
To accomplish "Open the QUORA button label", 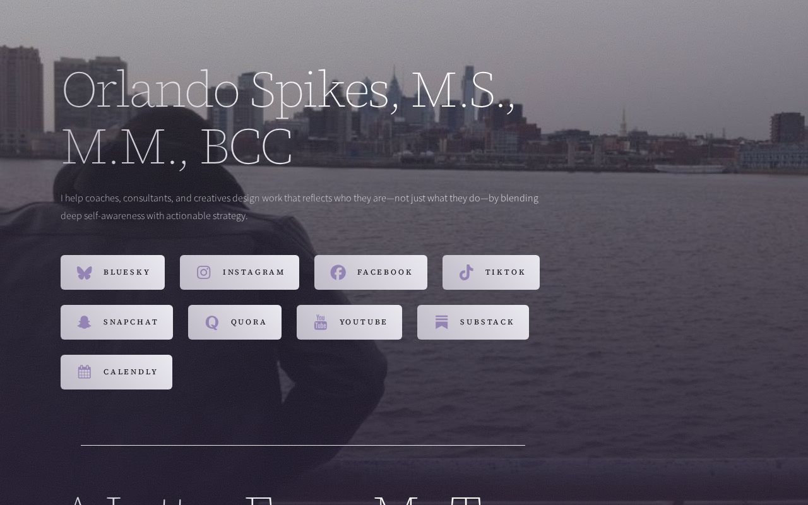I will click(x=249, y=322).
